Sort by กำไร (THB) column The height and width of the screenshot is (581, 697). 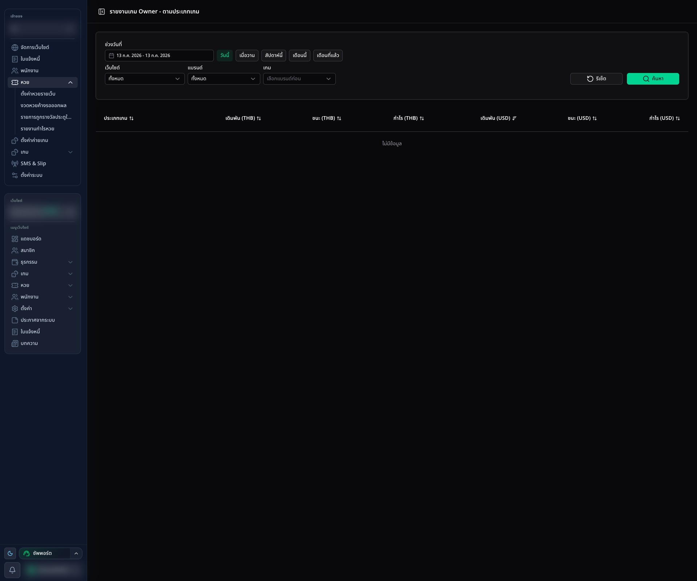click(409, 118)
